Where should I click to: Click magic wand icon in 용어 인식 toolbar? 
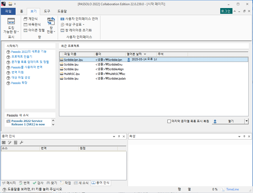(10, 143)
